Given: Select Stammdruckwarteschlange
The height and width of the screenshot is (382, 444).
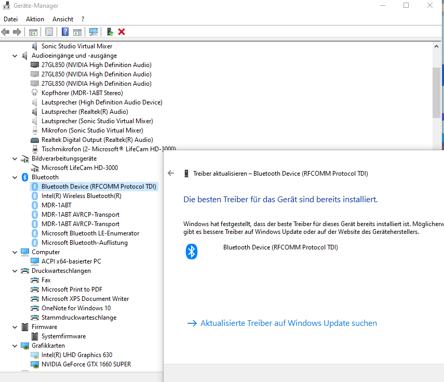Looking at the screenshot, I should 79,318.
